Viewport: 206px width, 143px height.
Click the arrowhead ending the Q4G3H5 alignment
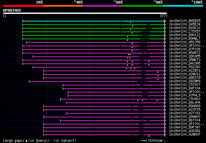point(165,64)
